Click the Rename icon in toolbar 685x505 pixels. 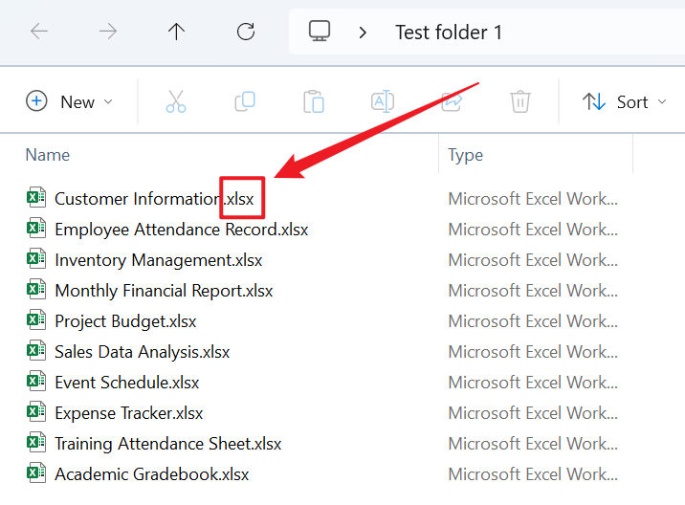(383, 101)
